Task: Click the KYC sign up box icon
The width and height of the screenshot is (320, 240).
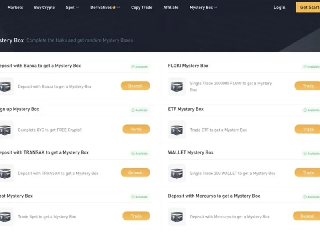Action: [6, 130]
